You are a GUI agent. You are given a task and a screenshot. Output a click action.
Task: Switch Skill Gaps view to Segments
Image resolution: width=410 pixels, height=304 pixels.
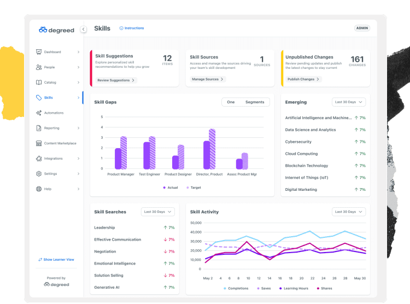pos(255,102)
